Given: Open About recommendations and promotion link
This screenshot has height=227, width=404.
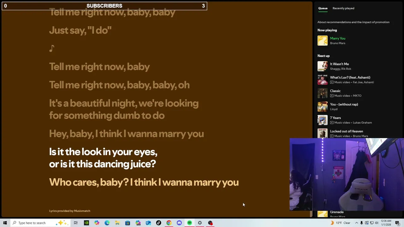Looking at the screenshot, I should [353, 22].
